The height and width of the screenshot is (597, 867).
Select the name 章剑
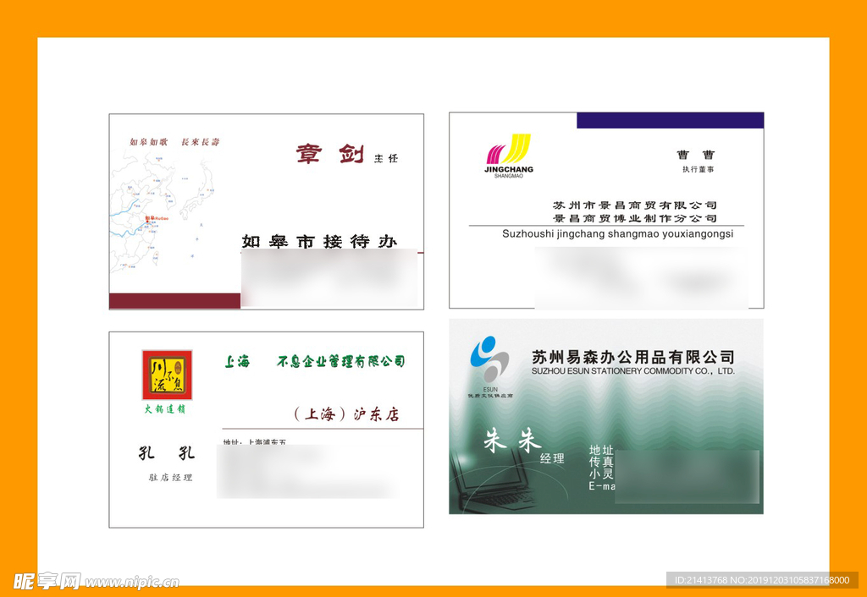tap(329, 154)
